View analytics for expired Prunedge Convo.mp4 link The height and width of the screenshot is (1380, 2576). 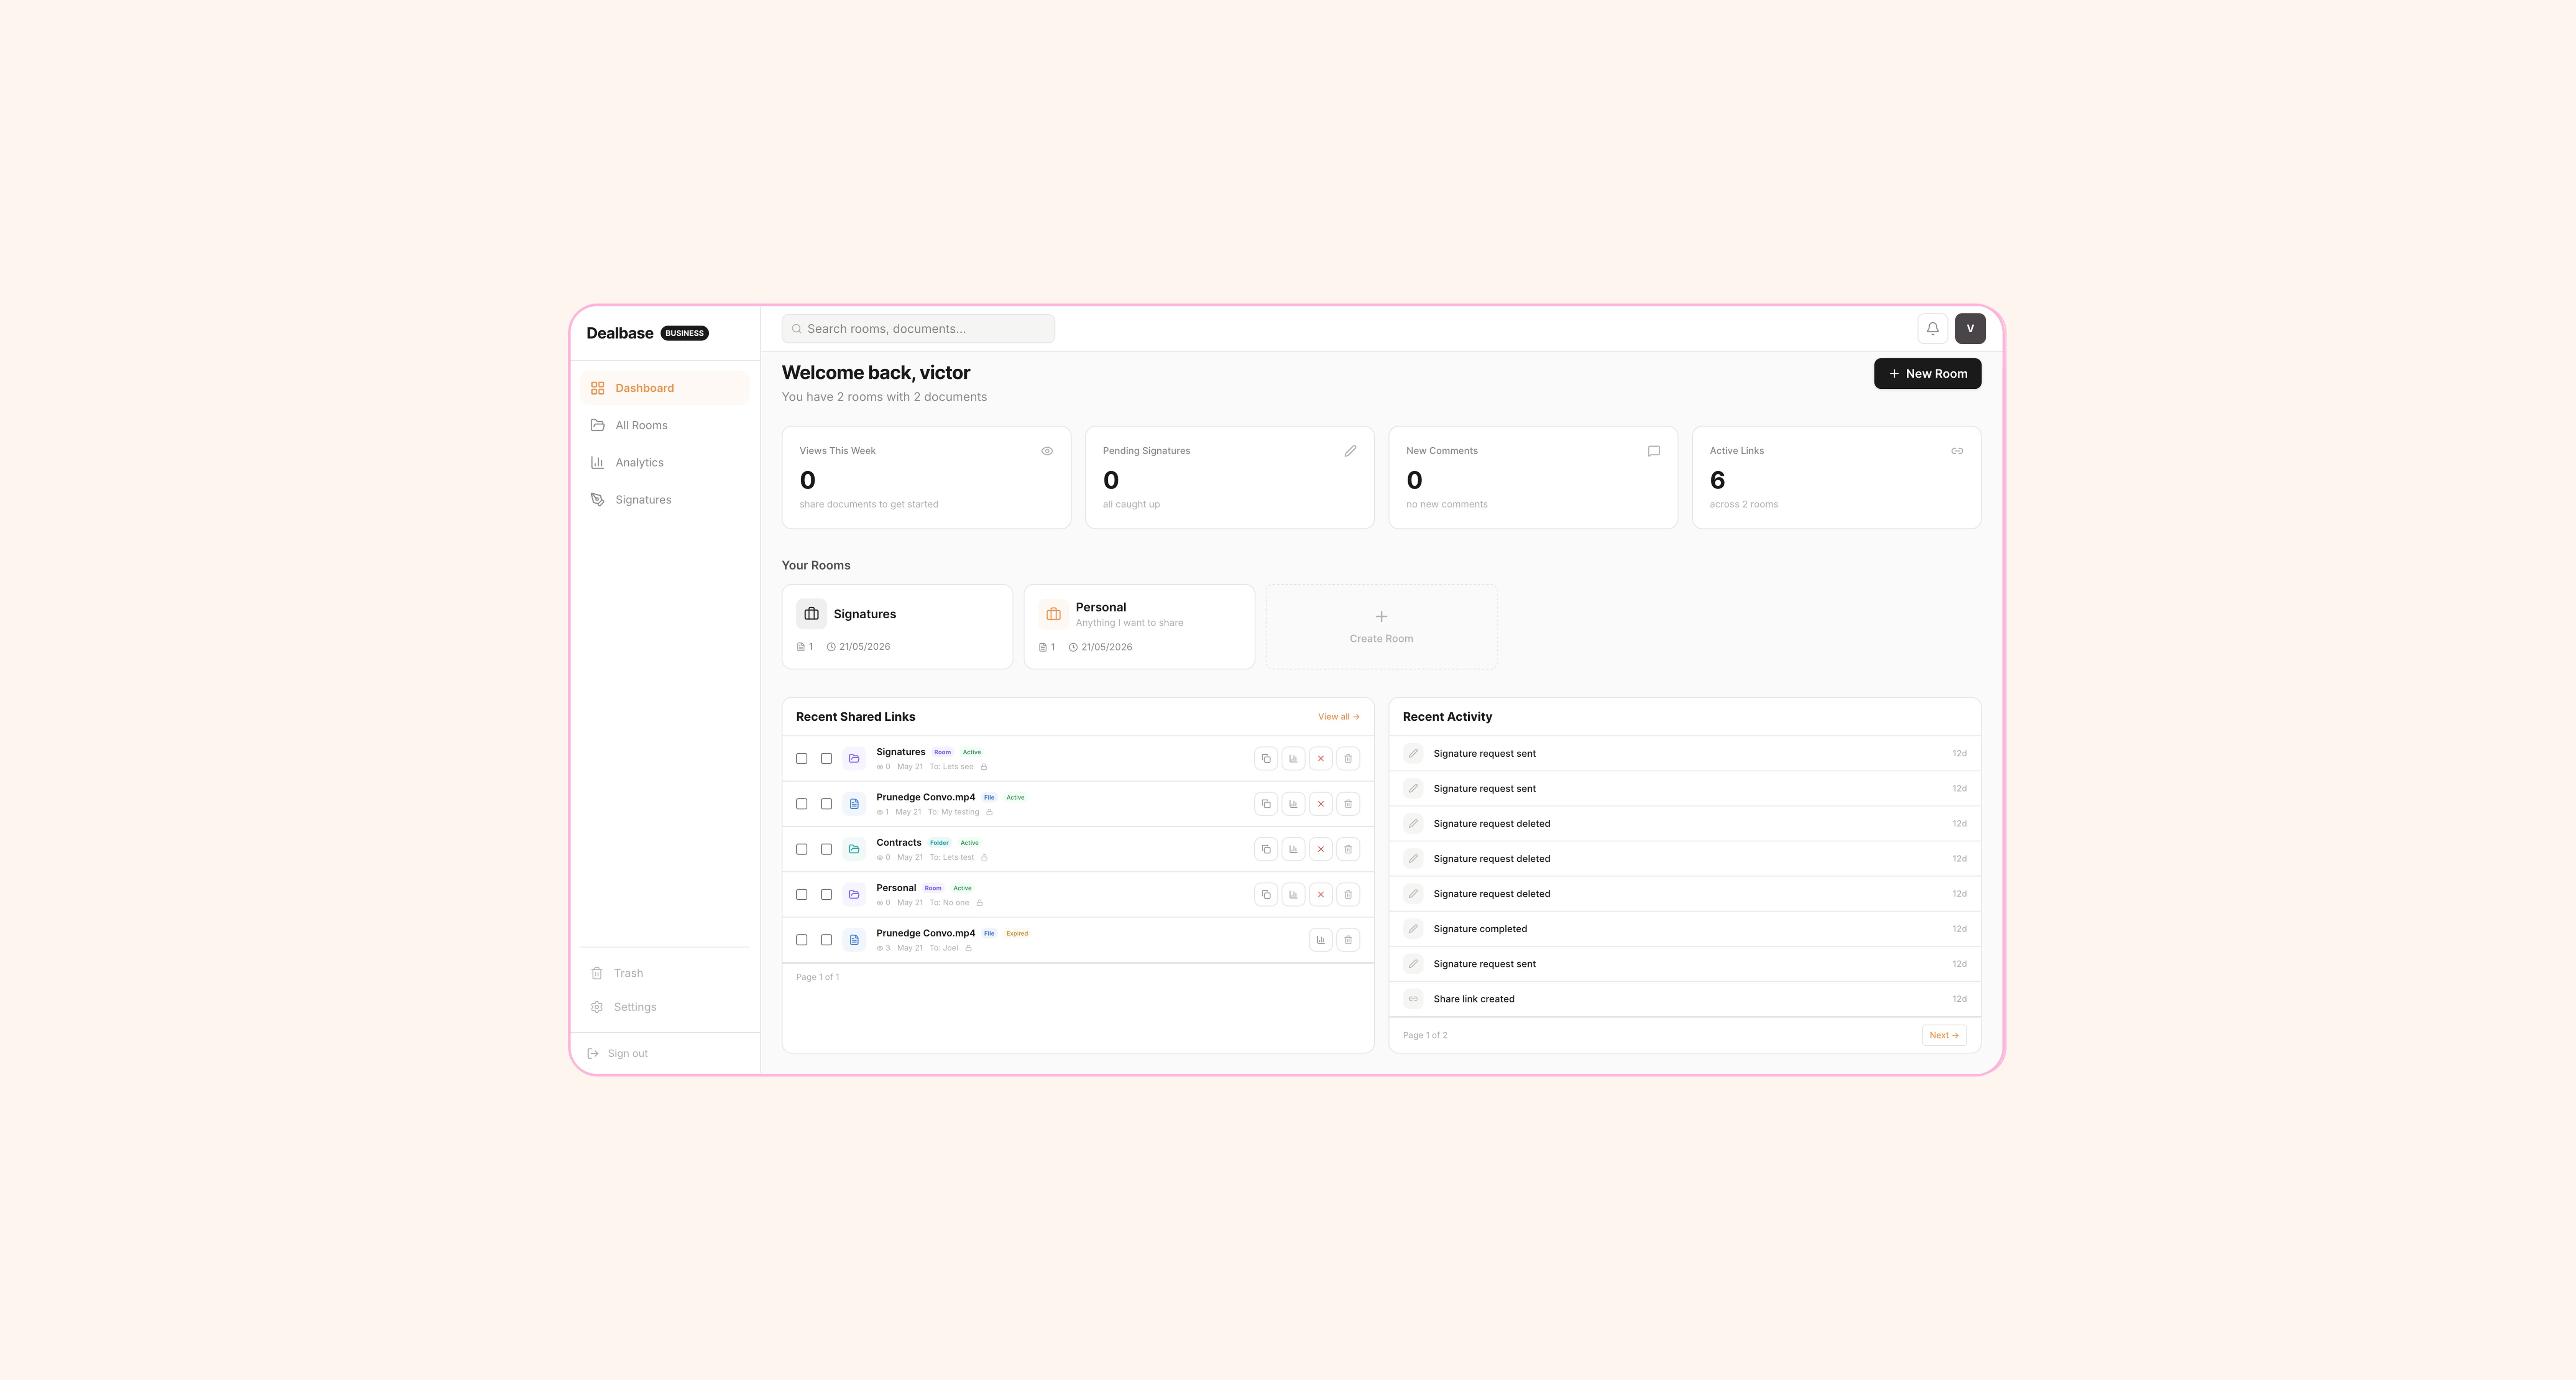click(1321, 940)
